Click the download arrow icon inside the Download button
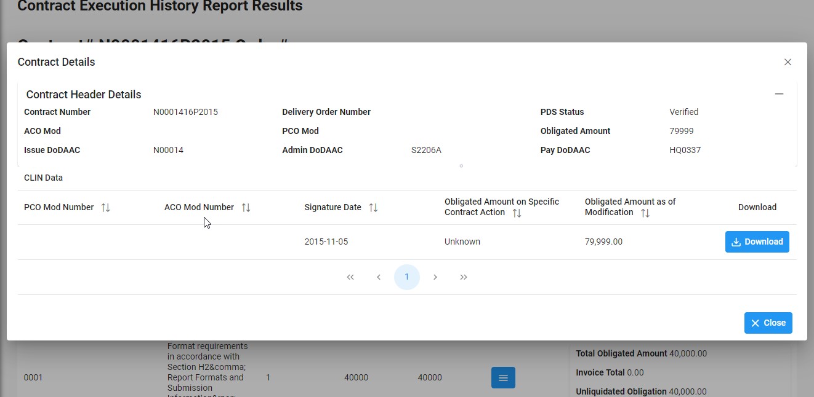Screen dimensions: 814x397 (x=736, y=242)
